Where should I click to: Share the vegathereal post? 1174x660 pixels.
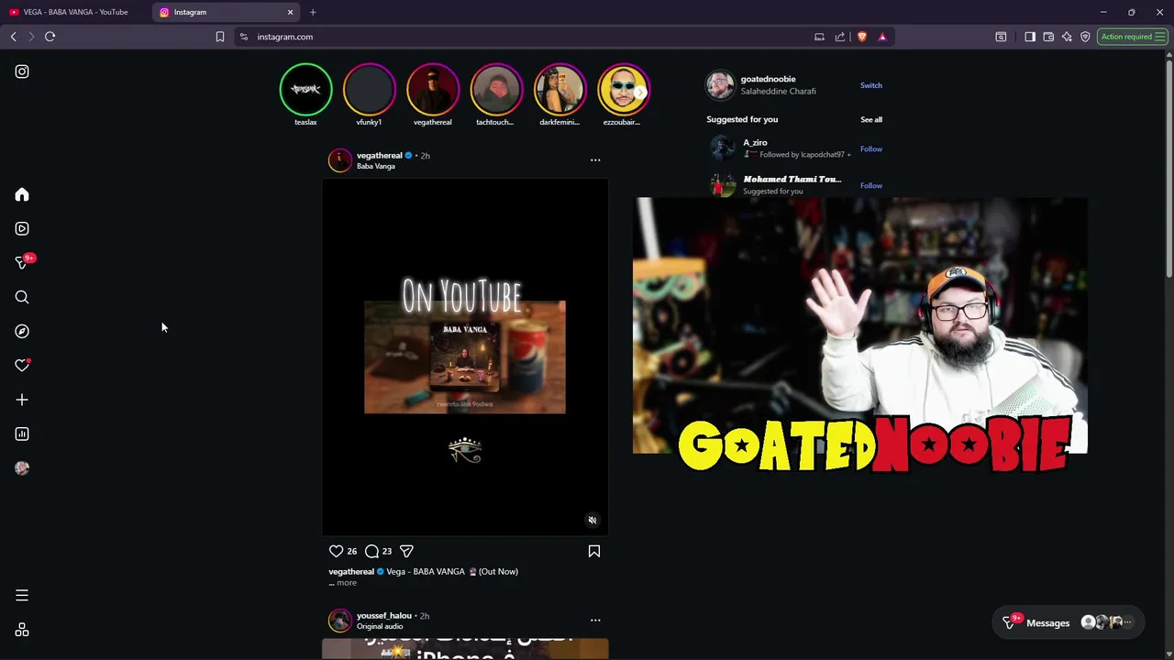406,551
